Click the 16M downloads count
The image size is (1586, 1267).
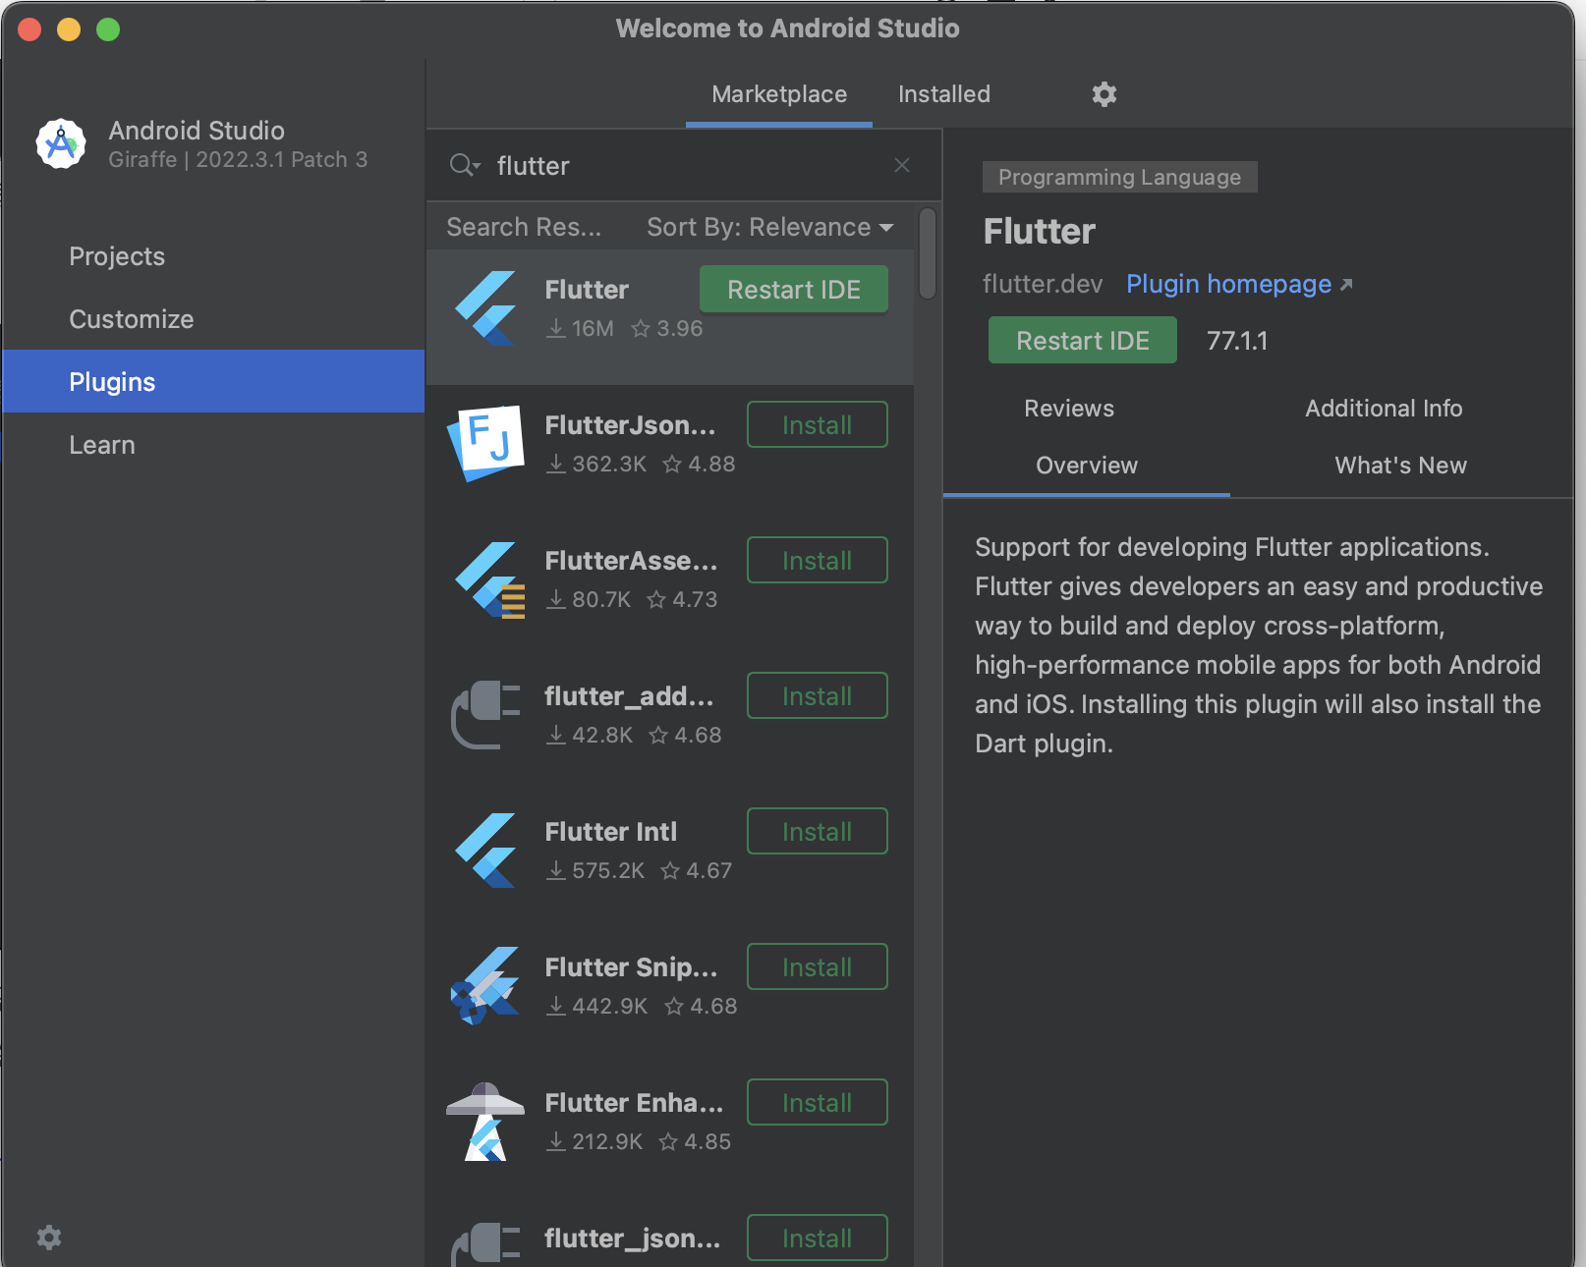581,328
